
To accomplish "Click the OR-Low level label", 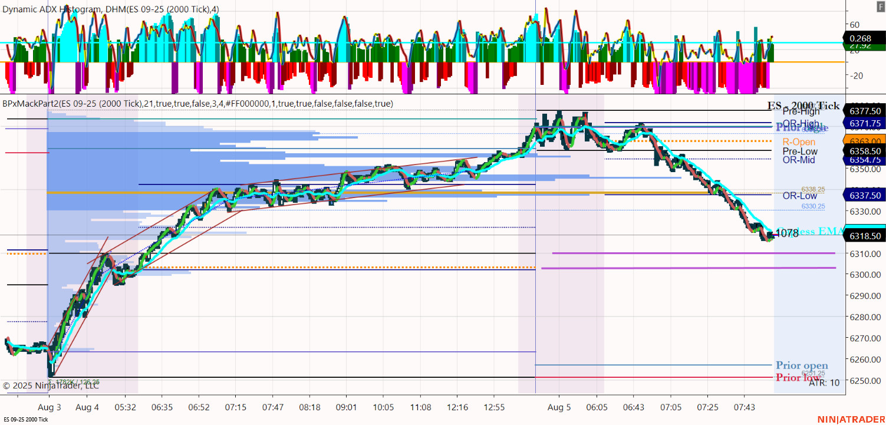I will pyautogui.click(x=800, y=196).
